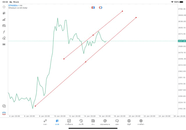Open the trade levels chart icon

[x=4, y=19]
